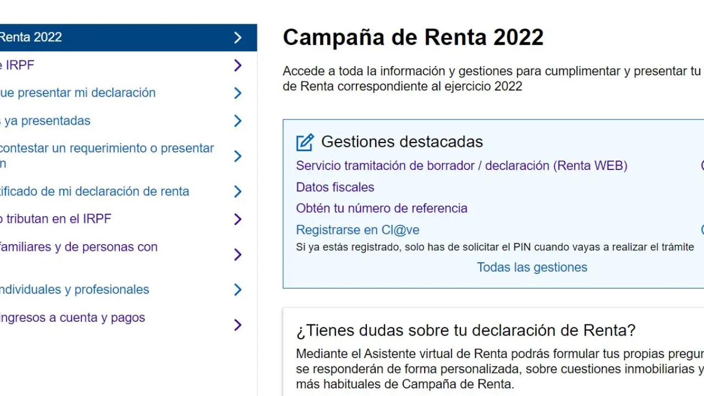Click the 'Campaña de Renta 2022' heading
Image resolution: width=704 pixels, height=396 pixels.
pyautogui.click(x=413, y=37)
